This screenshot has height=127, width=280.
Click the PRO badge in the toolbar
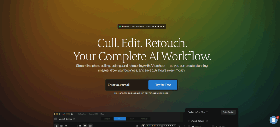(68, 114)
